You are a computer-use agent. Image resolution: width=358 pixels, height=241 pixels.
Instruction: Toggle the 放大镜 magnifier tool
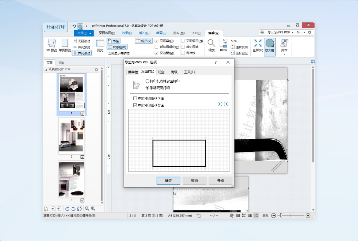(x=270, y=47)
